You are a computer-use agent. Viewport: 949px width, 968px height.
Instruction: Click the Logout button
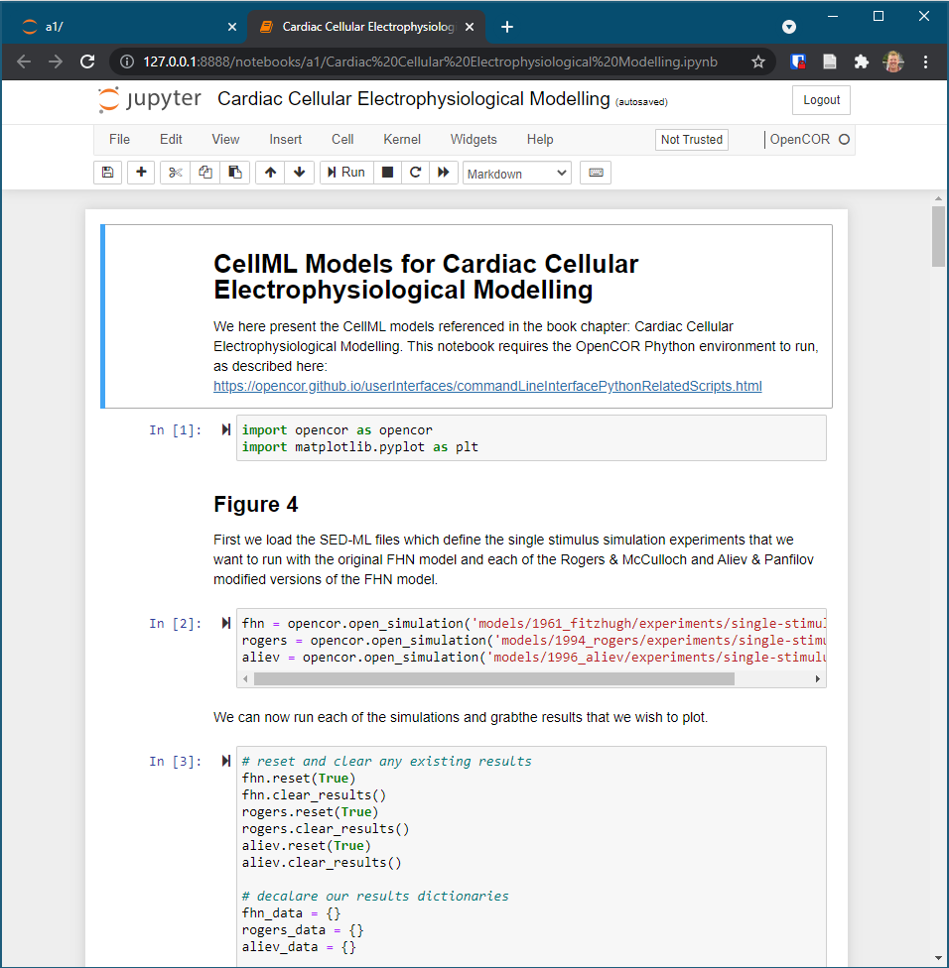(x=821, y=100)
